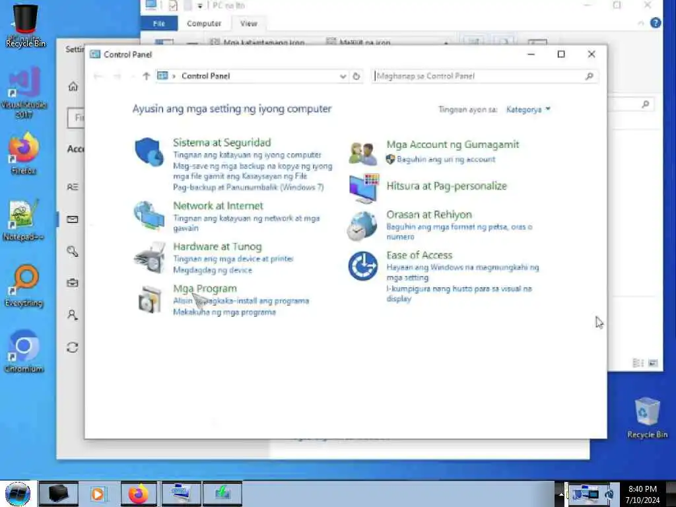The height and width of the screenshot is (507, 676).
Task: Go up one level in Control Panel
Action: 146,77
